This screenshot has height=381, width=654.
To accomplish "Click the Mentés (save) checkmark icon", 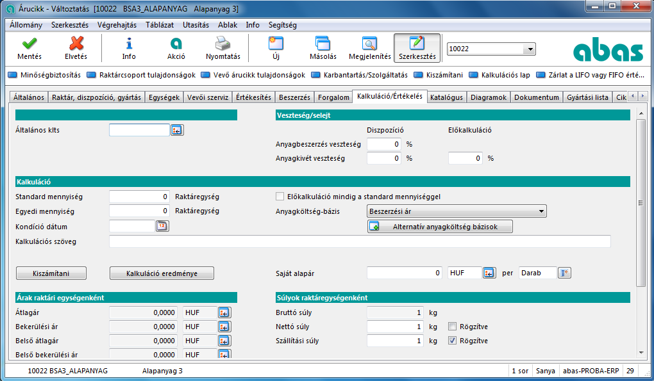I will (29, 44).
